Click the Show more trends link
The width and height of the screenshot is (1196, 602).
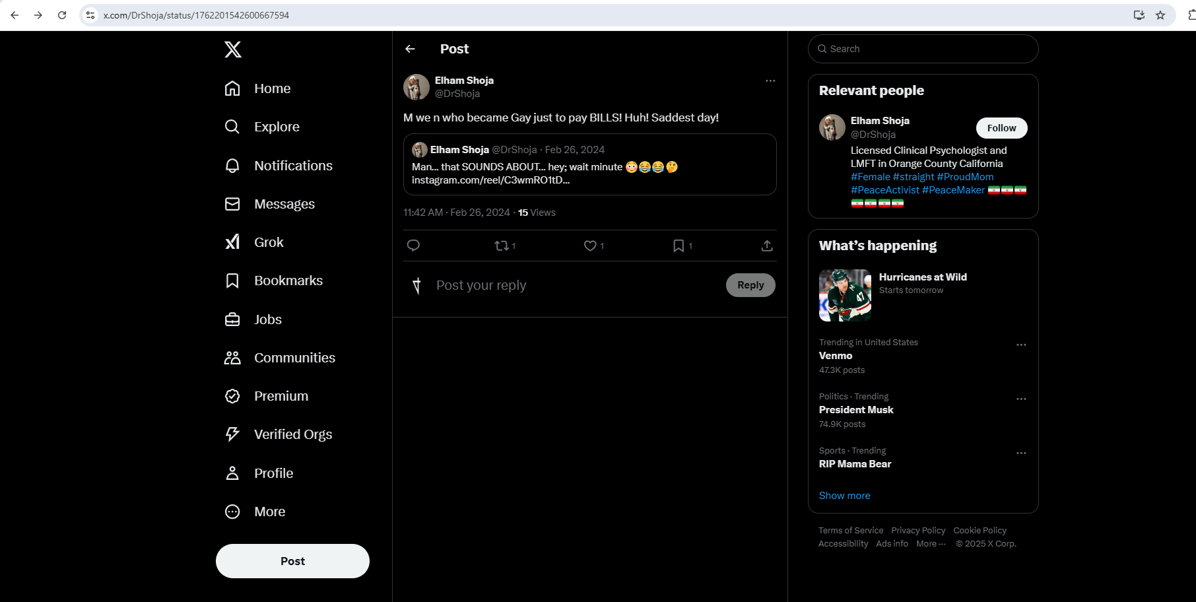click(x=844, y=496)
